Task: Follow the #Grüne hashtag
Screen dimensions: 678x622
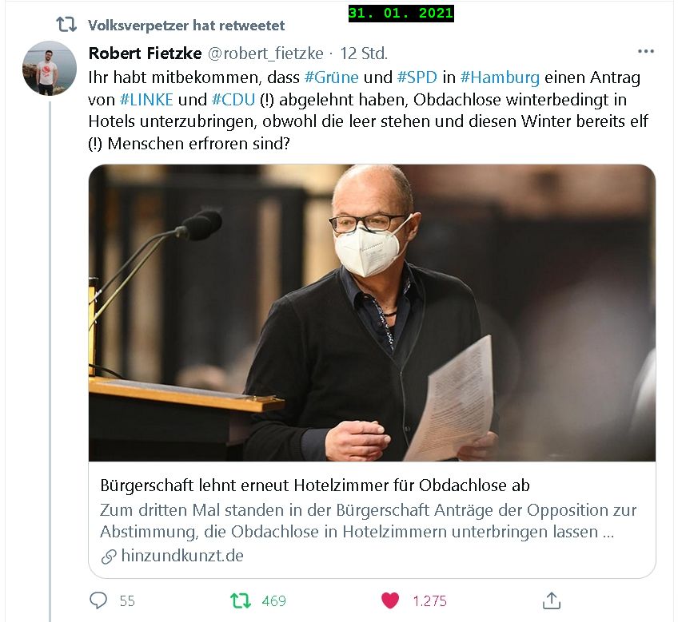Action: point(332,77)
